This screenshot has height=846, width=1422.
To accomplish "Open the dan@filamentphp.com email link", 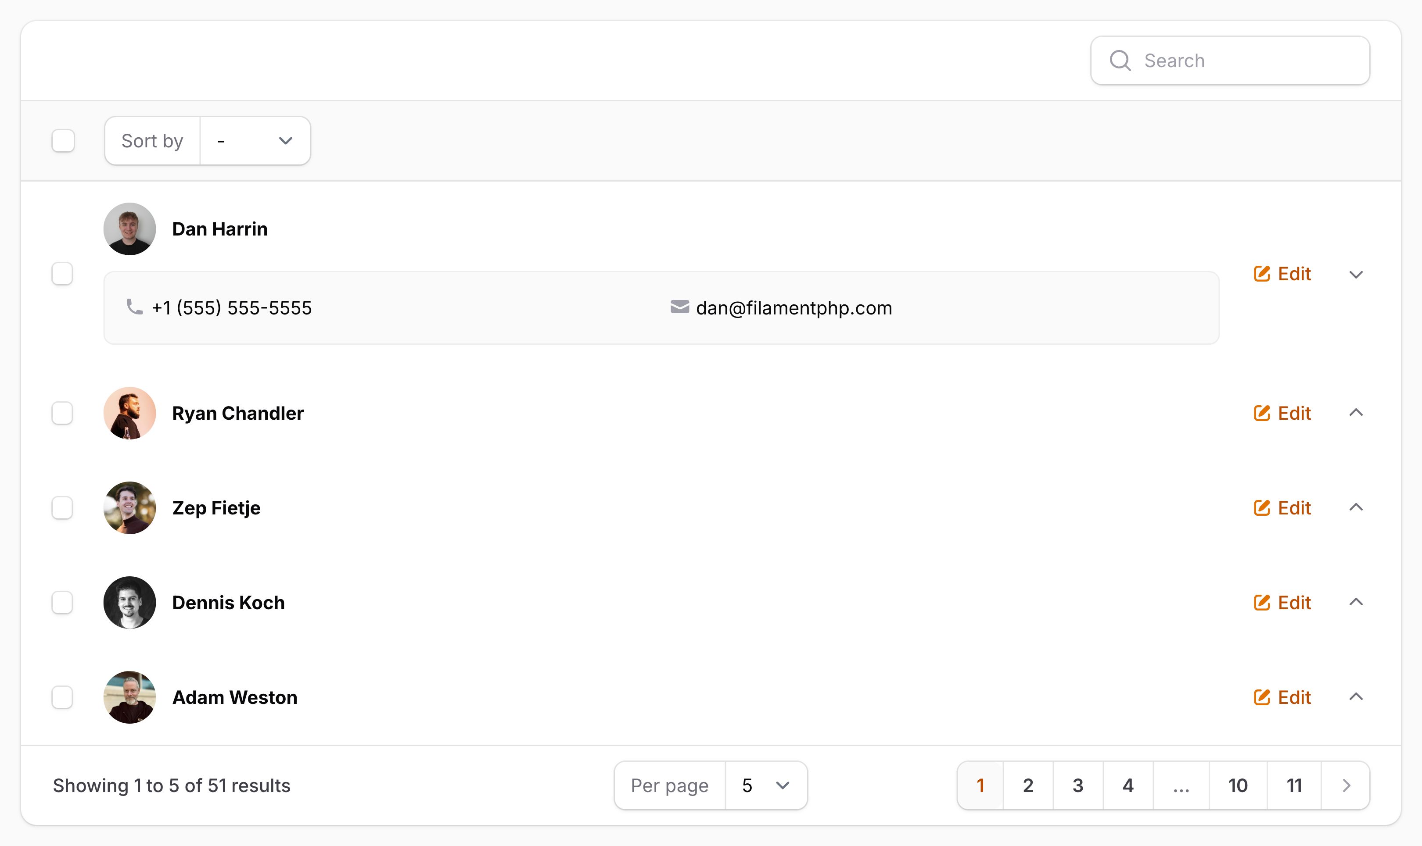I will coord(794,308).
